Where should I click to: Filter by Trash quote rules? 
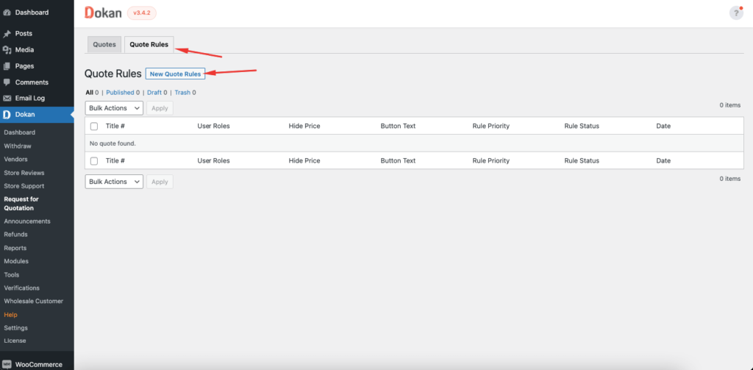(182, 92)
